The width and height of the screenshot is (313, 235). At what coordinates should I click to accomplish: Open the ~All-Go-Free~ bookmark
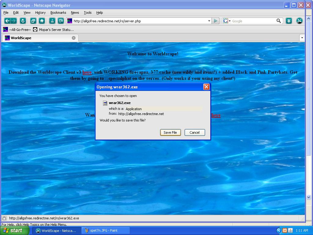point(17,30)
